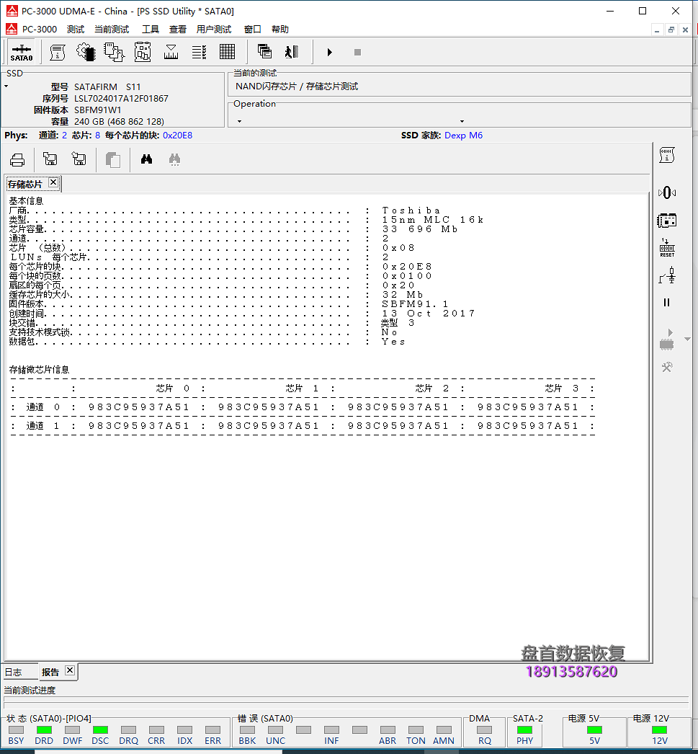Image resolution: width=698 pixels, height=754 pixels.
Task: Expand the left Operation dropdown arrow
Action: click(x=239, y=121)
